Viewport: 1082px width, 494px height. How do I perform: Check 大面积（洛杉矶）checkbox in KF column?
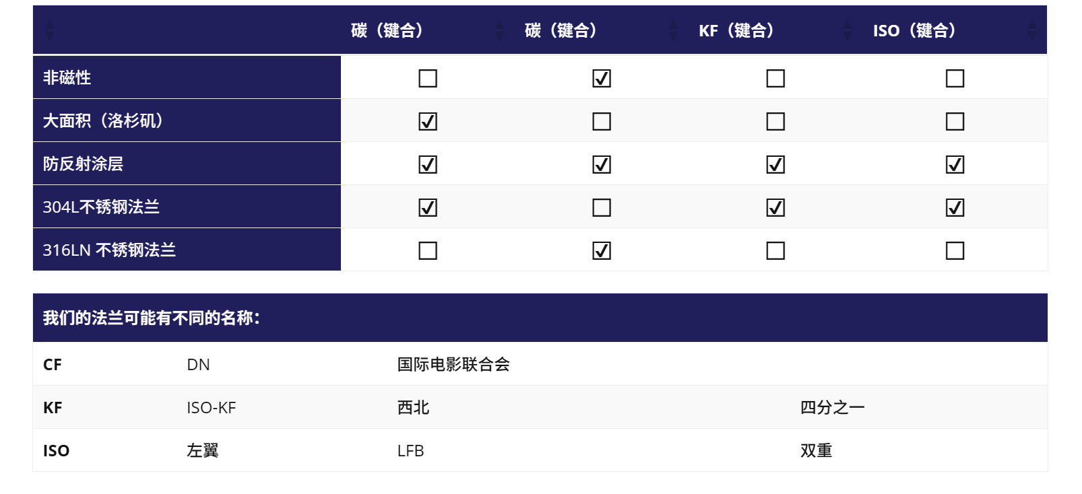[x=775, y=122]
